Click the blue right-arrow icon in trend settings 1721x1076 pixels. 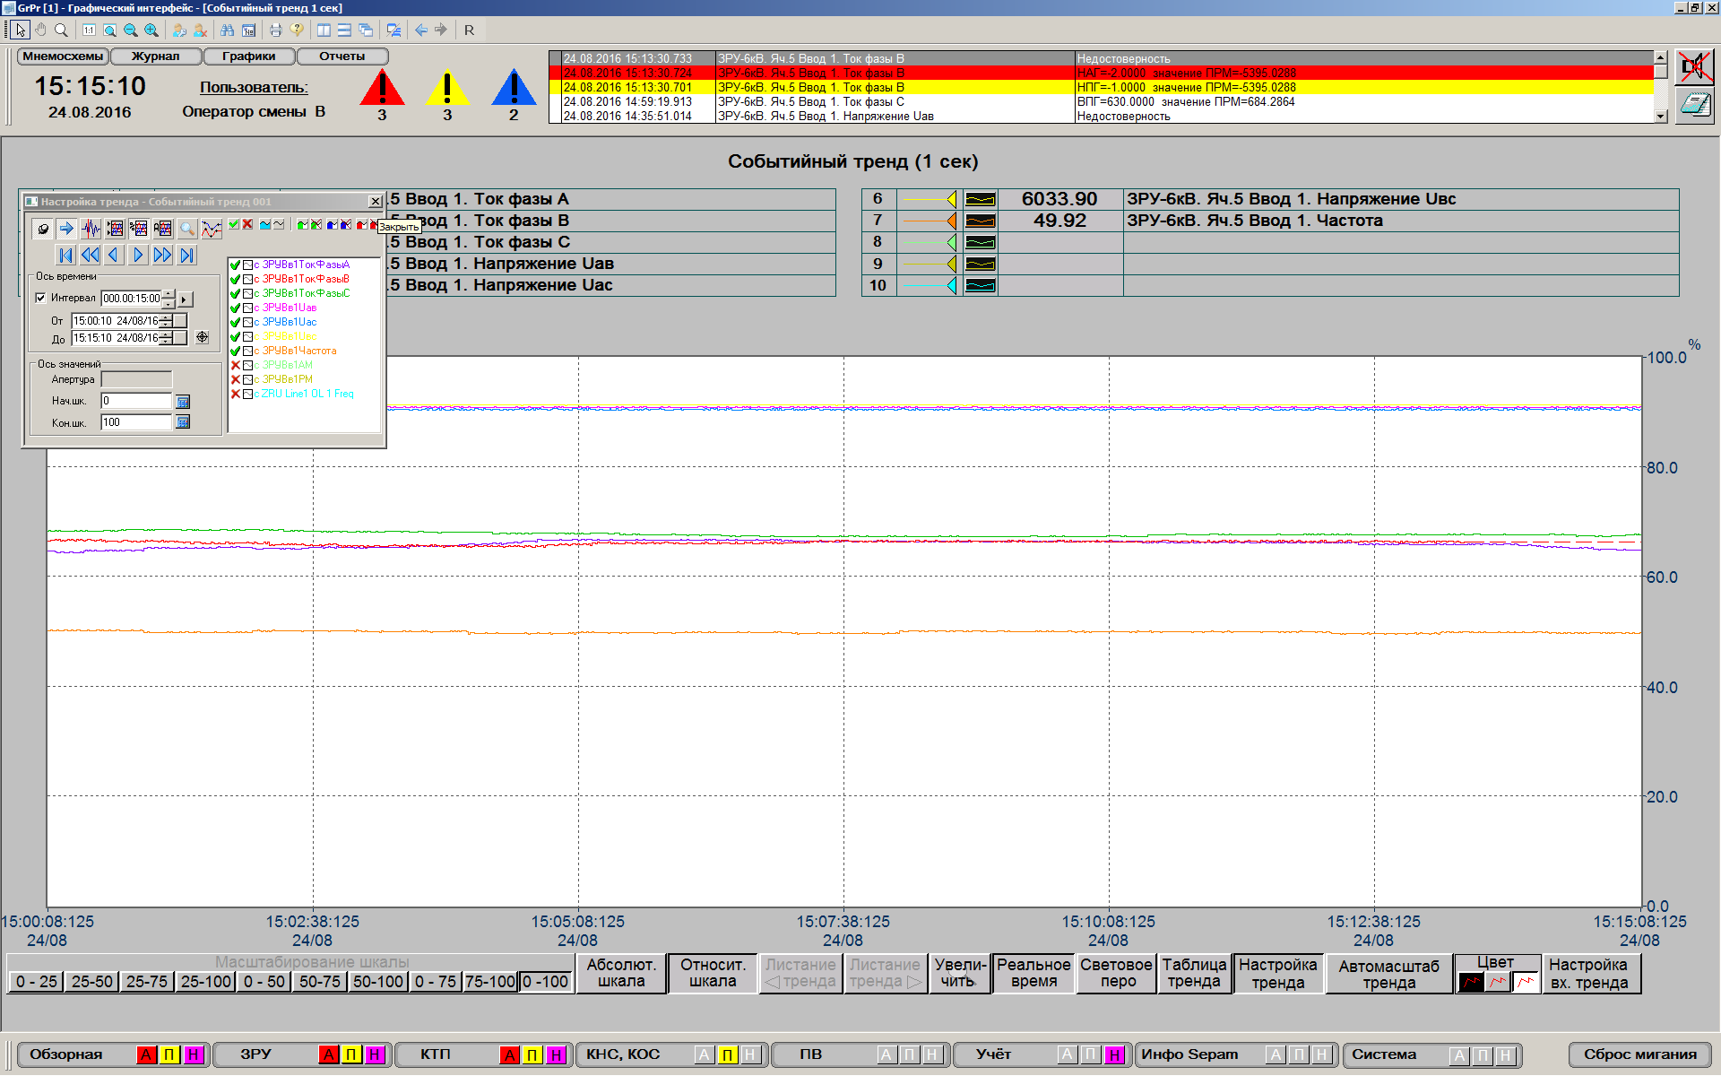tap(66, 229)
